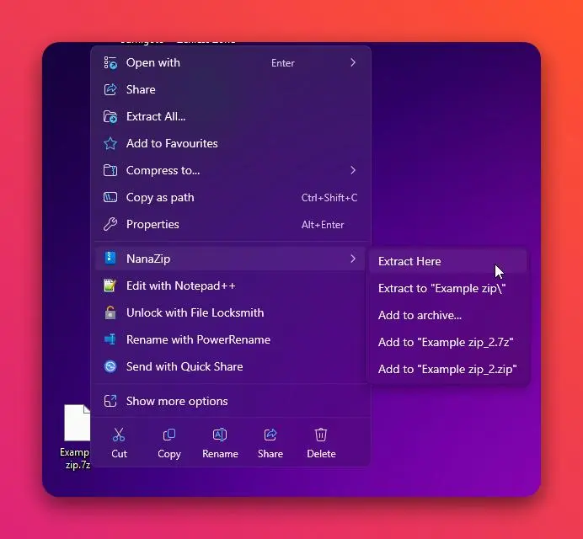Delete the file using trash icon
Viewport: 583px width, 539px height.
coord(321,435)
